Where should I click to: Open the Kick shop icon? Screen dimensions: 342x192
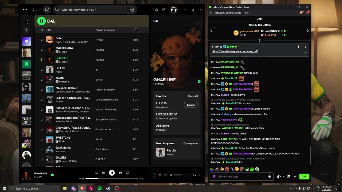289,177
